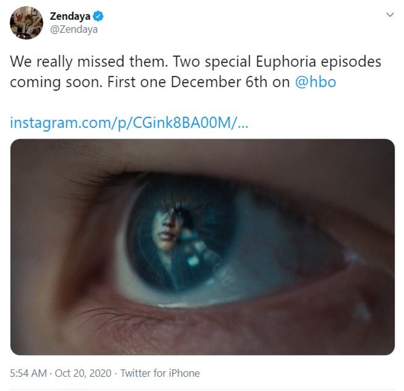404x391 pixels.
Task: Click the trailing ellipsis of the Instagram URL
Action: [243, 123]
